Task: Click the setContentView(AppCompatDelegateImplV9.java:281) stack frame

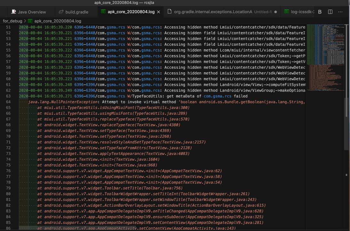Action: (150, 223)
